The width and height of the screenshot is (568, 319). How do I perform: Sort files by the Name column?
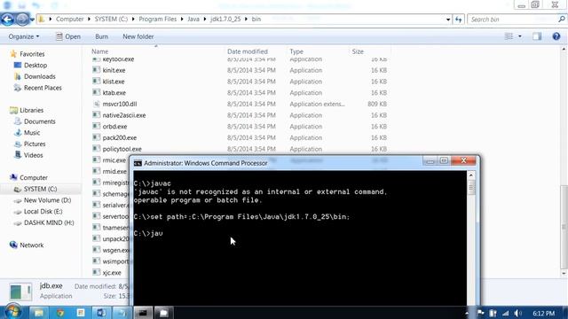tap(99, 51)
